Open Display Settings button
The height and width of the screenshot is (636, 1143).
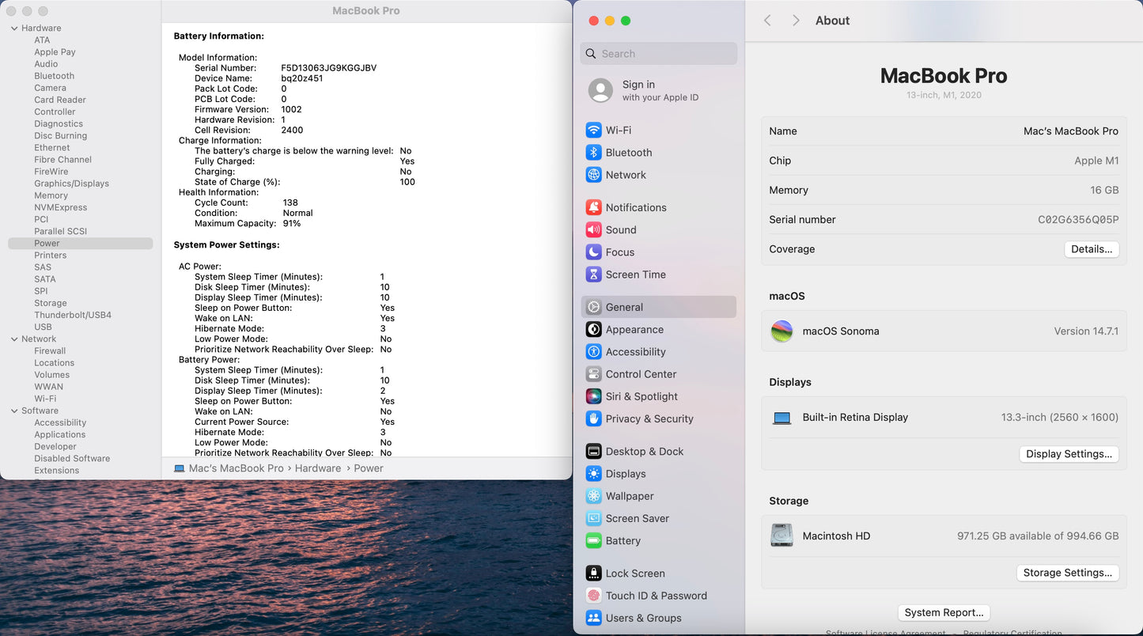[x=1069, y=454]
